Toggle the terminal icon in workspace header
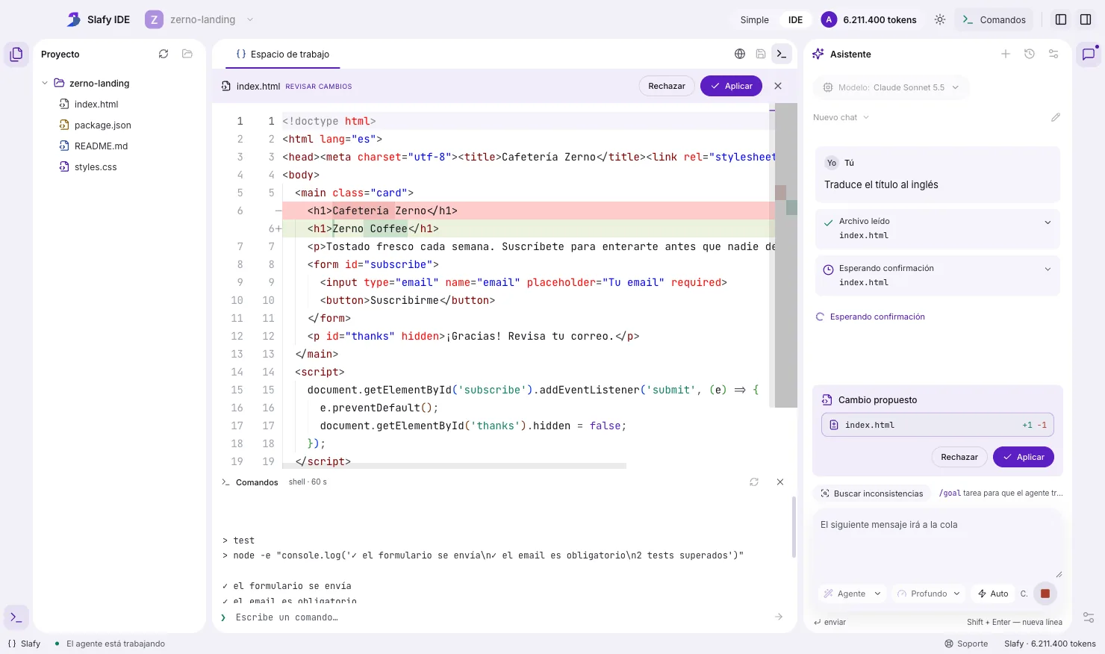The image size is (1105, 654). (x=782, y=54)
